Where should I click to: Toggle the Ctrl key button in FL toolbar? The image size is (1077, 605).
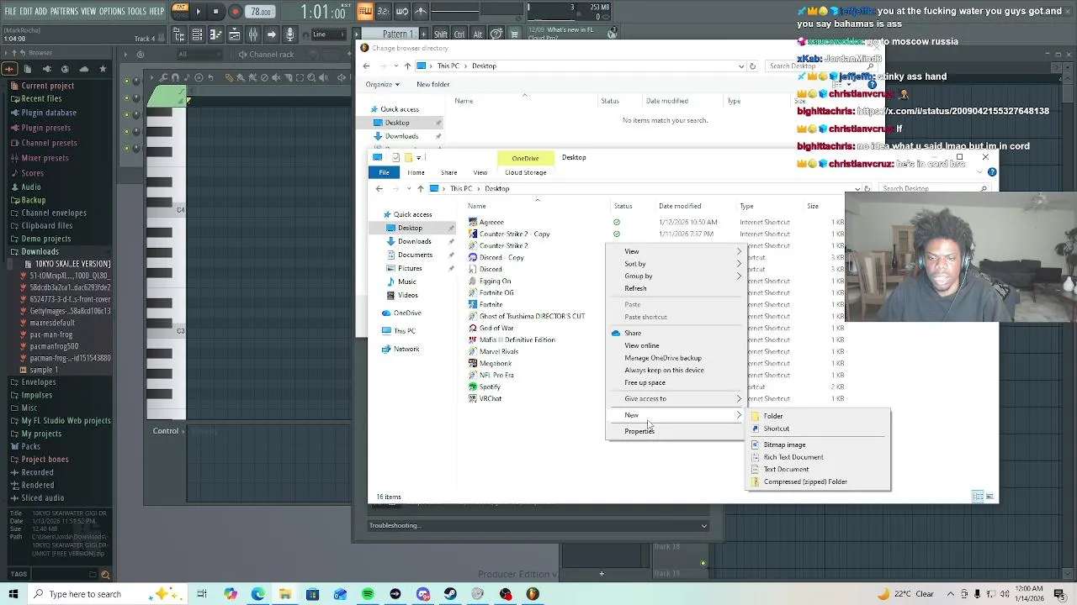tap(459, 34)
